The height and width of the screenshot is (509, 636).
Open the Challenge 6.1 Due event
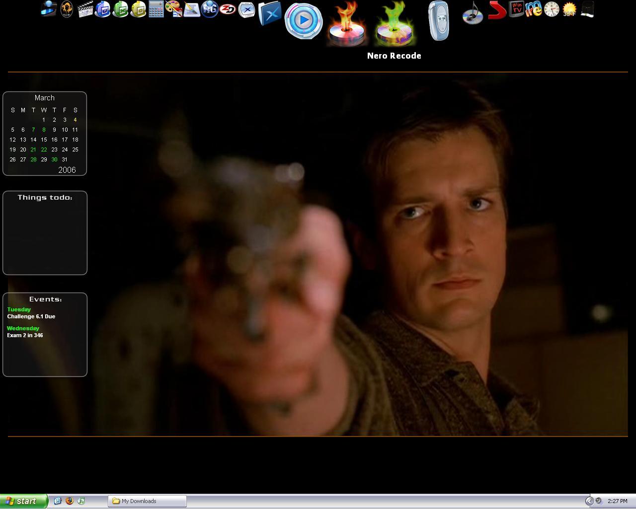(x=31, y=316)
